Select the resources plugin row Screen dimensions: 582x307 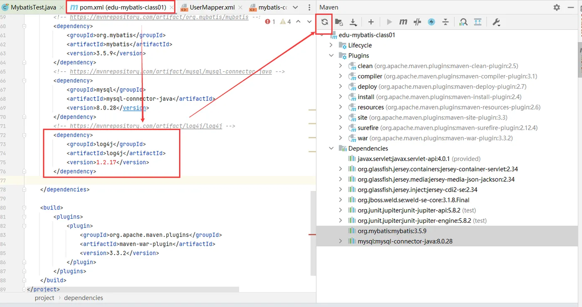pyautogui.click(x=447, y=107)
